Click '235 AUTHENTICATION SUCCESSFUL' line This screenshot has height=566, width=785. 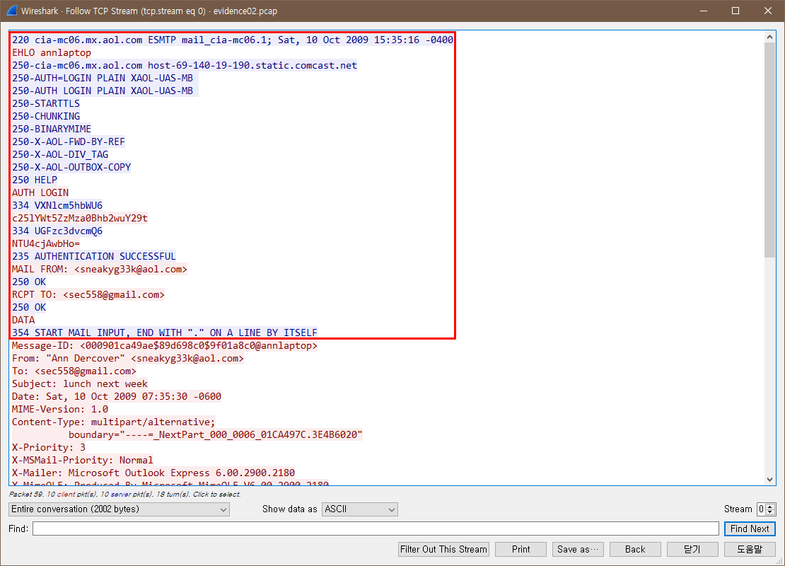94,256
